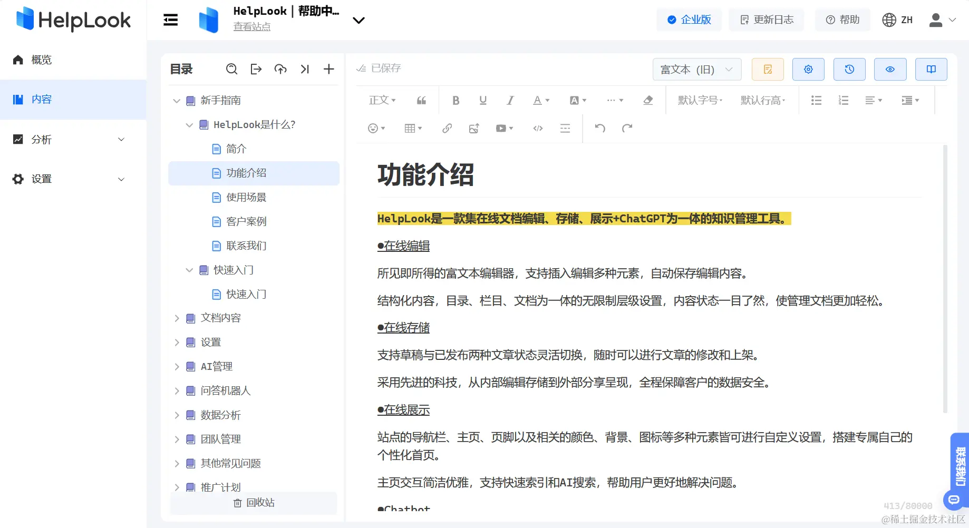
Task: Expand the 设置 settings sidebar menu
Action: coord(73,179)
